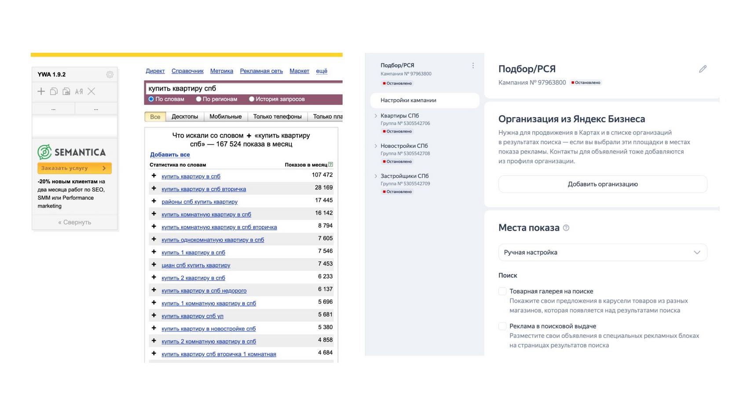
Task: Check Реклама в поисковой выдаче
Action: (x=502, y=326)
